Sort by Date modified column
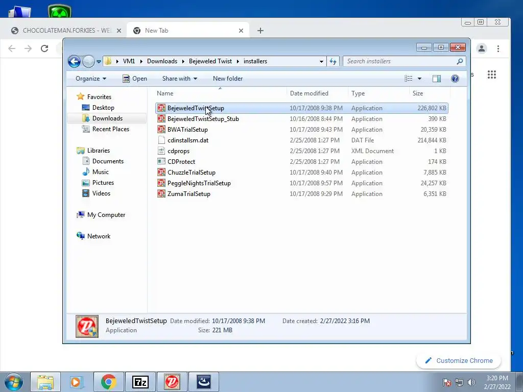Screen dimensions: 523x392 click(317, 93)
